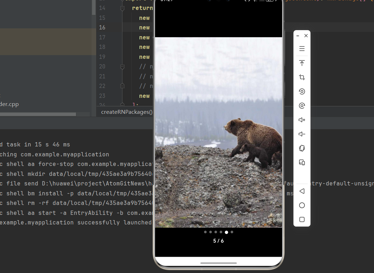
Task: Click line number 23 in the gutter
Action: coord(102,96)
